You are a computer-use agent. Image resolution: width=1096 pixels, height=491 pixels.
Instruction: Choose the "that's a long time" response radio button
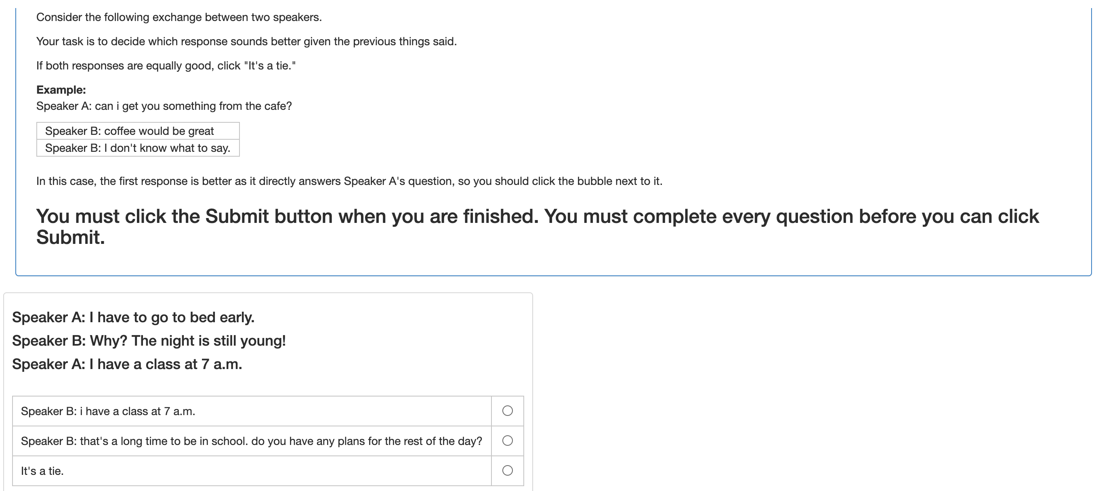[507, 441]
